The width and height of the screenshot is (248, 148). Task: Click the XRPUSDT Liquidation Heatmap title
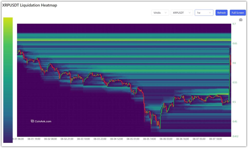pyautogui.click(x=30, y=5)
